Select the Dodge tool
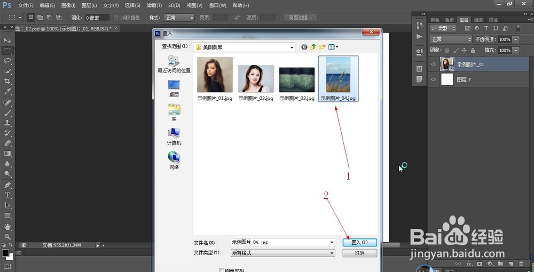Image resolution: width=534 pixels, height=272 pixels. (7, 174)
